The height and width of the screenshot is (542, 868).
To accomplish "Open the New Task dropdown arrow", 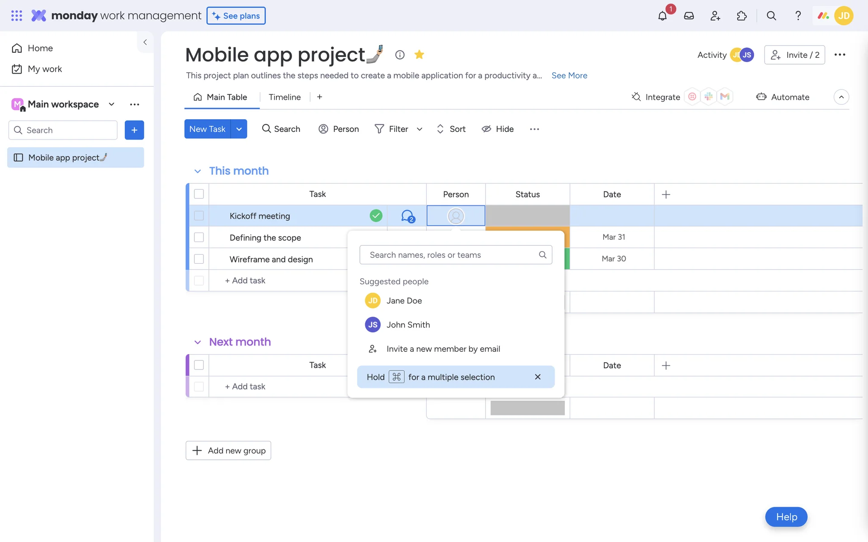I will [x=239, y=129].
